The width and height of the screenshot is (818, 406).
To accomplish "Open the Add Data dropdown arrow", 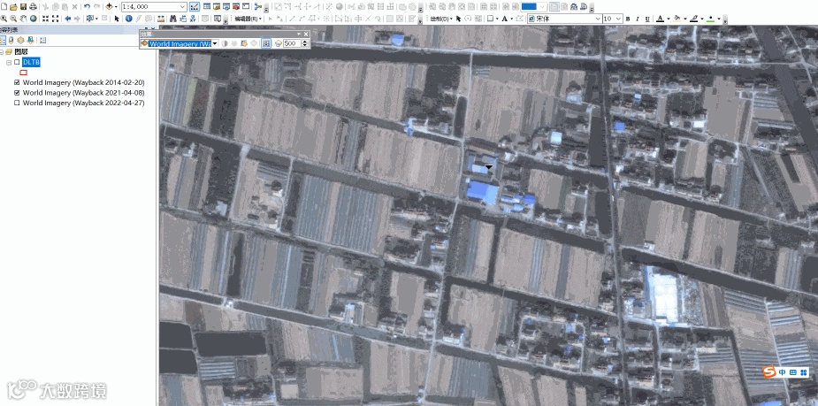I will pos(117,7).
